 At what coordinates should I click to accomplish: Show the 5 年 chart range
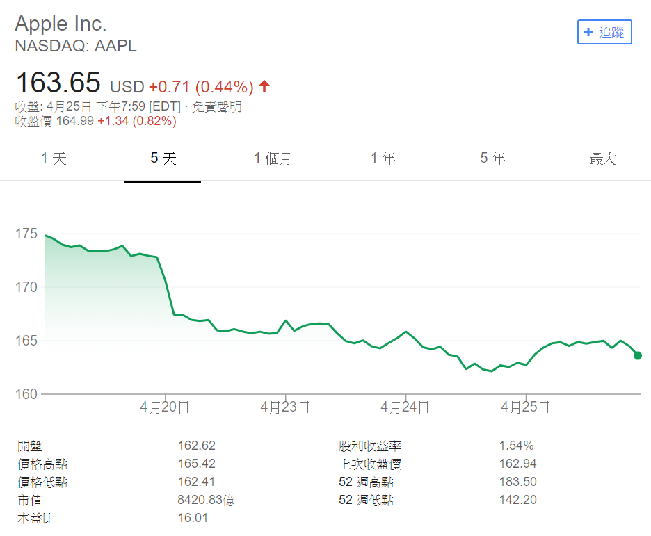point(493,159)
